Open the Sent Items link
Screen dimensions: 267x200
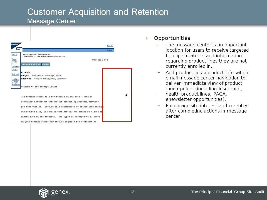pyautogui.click(x=14, y=61)
